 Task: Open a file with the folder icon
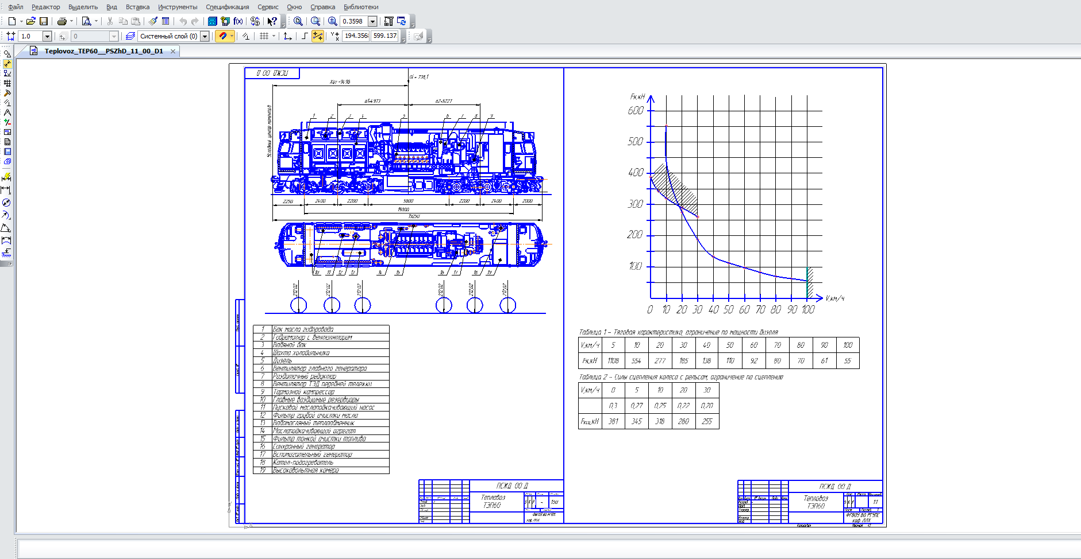(x=31, y=21)
